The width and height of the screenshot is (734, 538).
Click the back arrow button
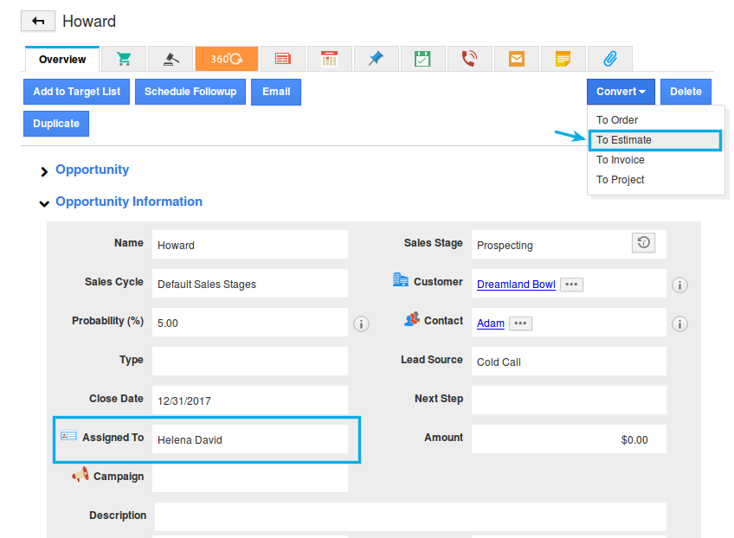point(38,22)
